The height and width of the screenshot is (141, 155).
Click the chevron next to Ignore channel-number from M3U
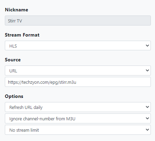(x=147, y=118)
